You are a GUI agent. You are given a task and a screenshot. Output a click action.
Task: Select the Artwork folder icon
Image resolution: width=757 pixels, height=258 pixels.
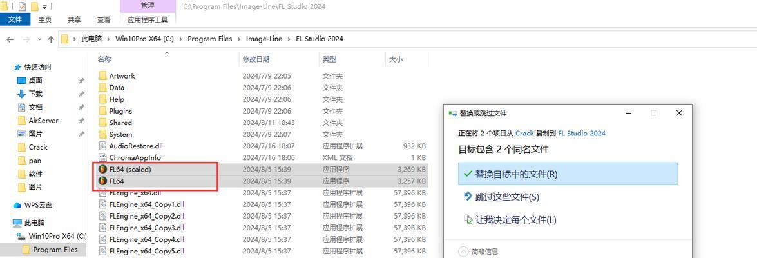click(102, 76)
